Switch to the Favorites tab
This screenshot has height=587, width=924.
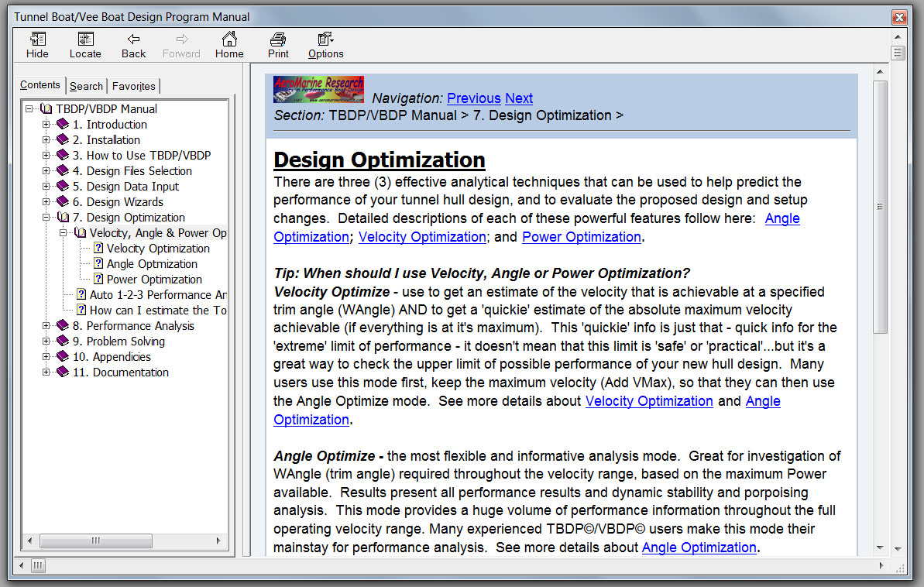click(134, 86)
